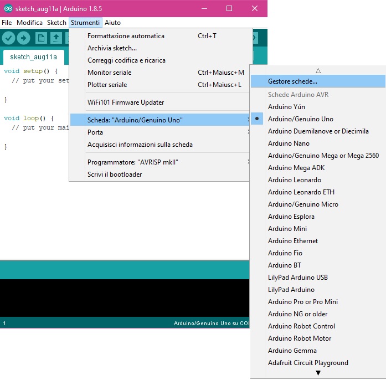Select board Arduino Leonardo
386x380 pixels.
pyautogui.click(x=318, y=180)
